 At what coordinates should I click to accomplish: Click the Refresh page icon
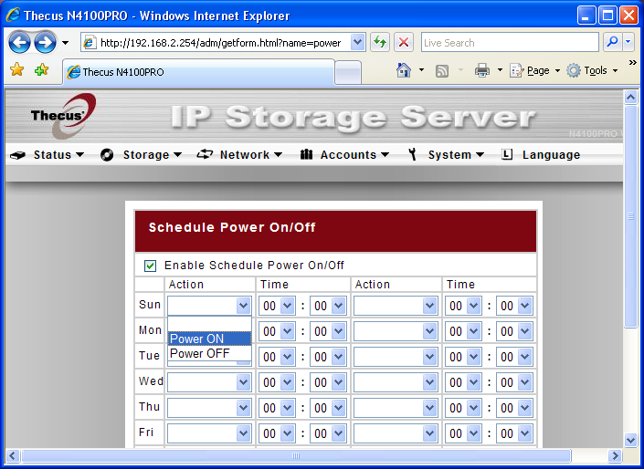(x=380, y=42)
